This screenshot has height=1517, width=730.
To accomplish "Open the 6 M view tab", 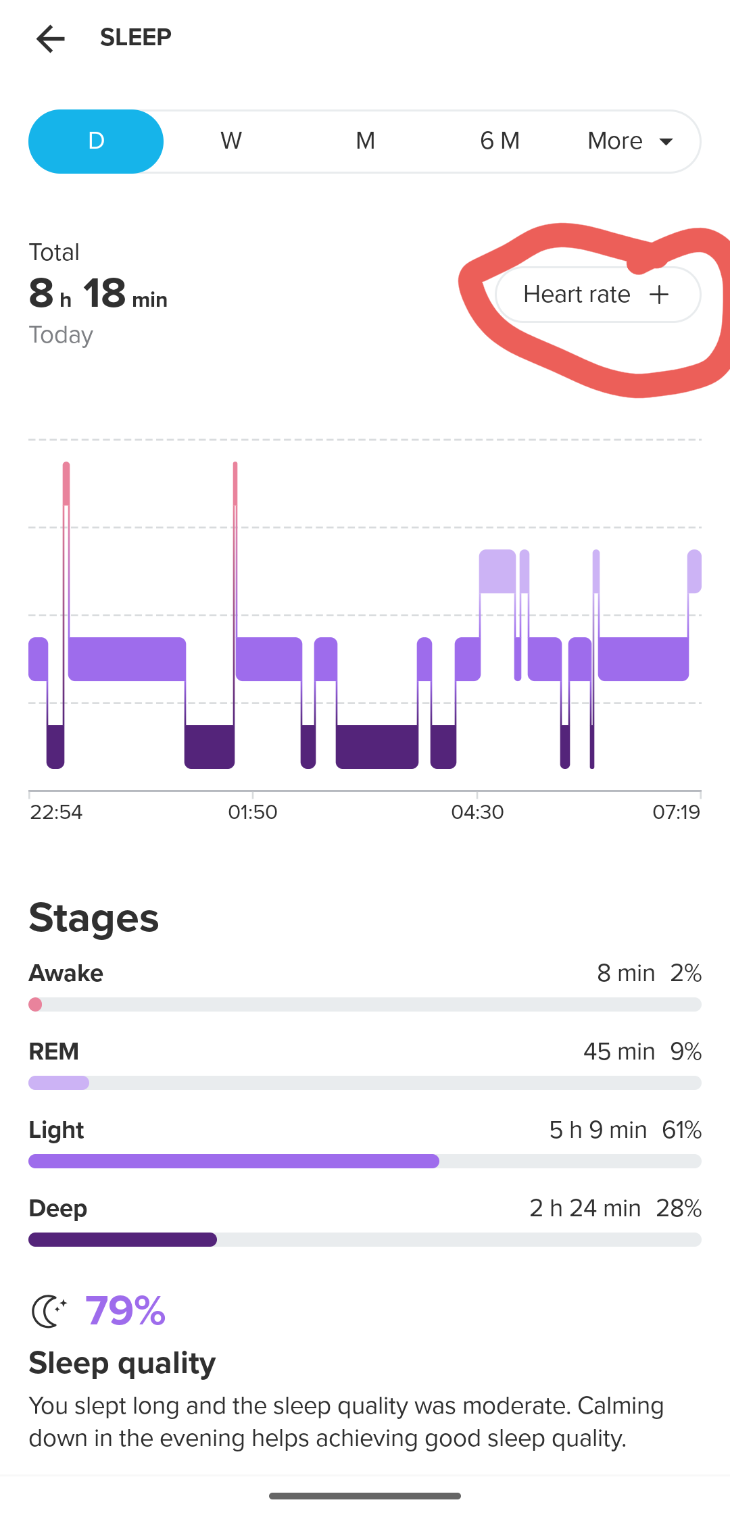I will coord(500,141).
